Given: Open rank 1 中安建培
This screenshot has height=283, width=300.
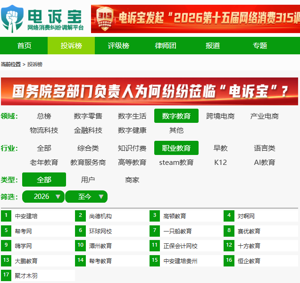Looking at the screenshot, I should [26, 216].
